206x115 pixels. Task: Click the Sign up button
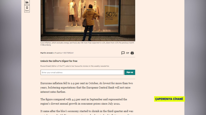click(x=130, y=72)
